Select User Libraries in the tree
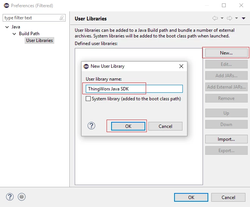The image size is (250, 207). point(39,40)
